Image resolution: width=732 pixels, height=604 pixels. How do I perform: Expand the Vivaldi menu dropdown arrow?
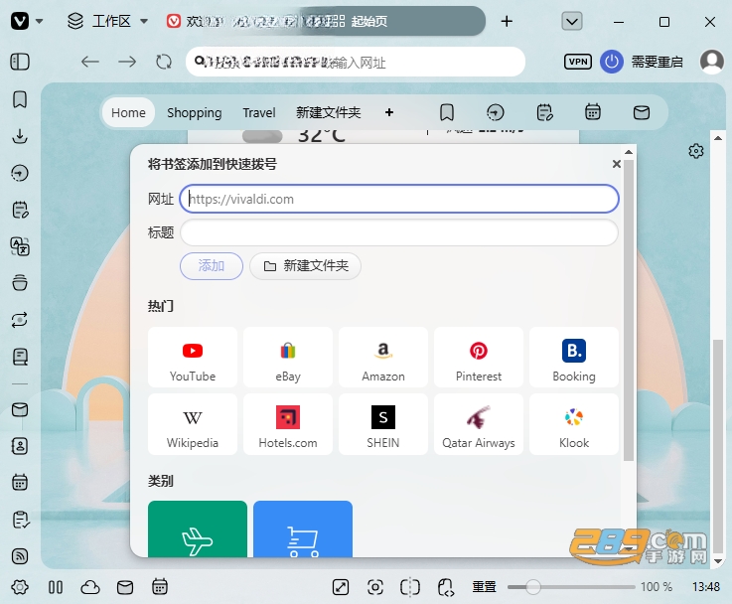tap(40, 21)
